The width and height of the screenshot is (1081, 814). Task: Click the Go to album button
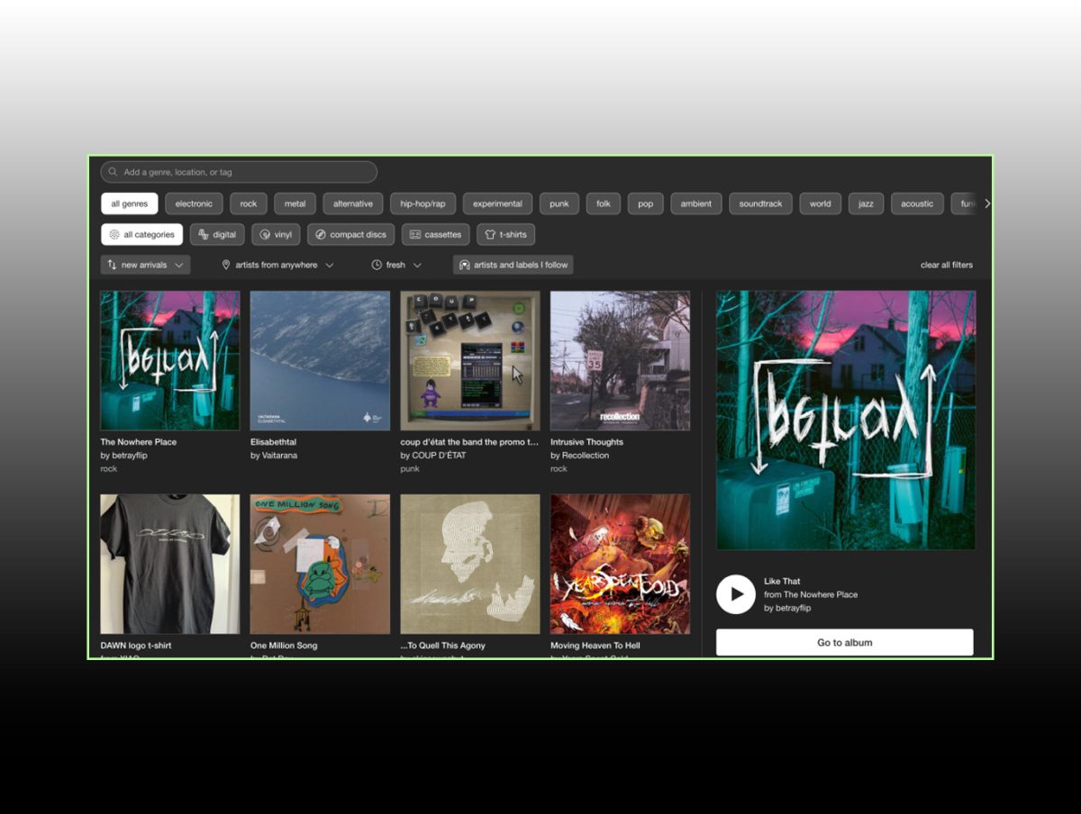pyautogui.click(x=845, y=643)
